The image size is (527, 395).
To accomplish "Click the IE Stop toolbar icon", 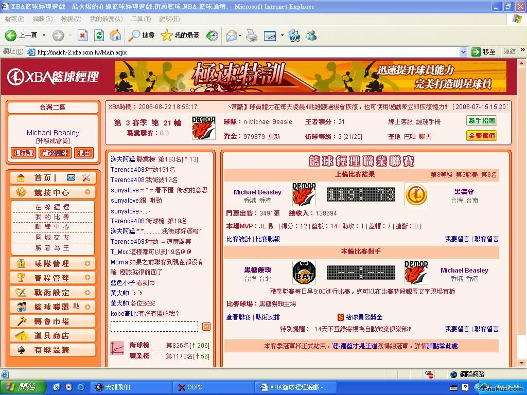I will pos(82,35).
